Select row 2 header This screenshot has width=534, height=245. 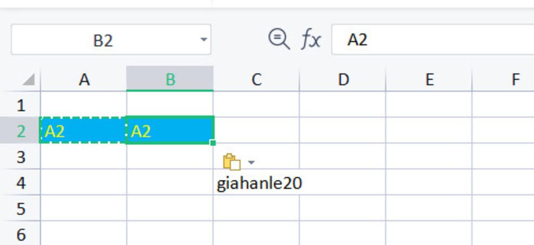pos(20,131)
